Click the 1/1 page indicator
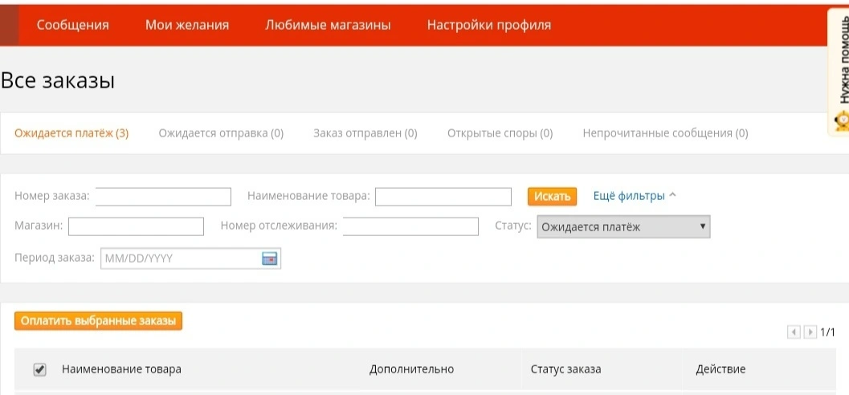The image size is (849, 395). (x=827, y=332)
